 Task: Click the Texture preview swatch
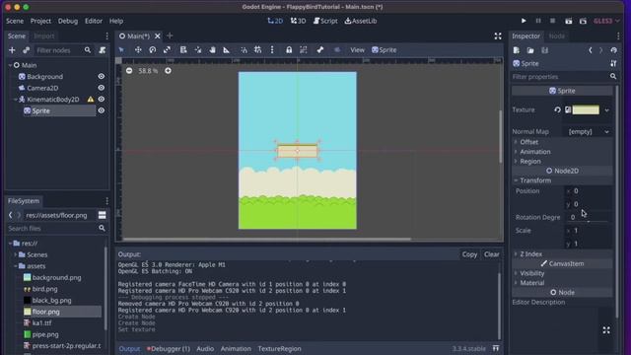coord(586,109)
